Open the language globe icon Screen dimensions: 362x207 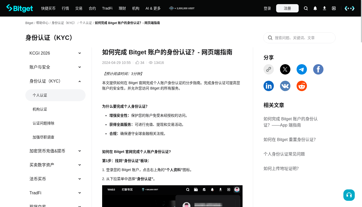[x=334, y=8]
